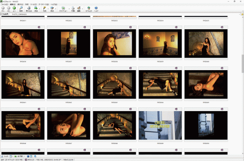Move up a folder with 上へ icon
Screen dimensions: 244x161
point(14,8)
